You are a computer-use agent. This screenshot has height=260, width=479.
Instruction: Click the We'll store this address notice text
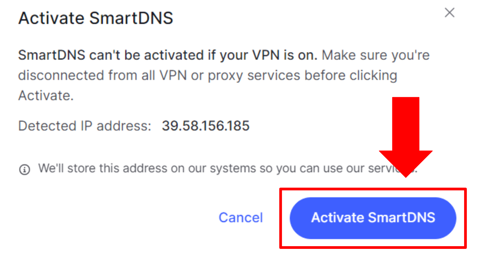(x=228, y=168)
